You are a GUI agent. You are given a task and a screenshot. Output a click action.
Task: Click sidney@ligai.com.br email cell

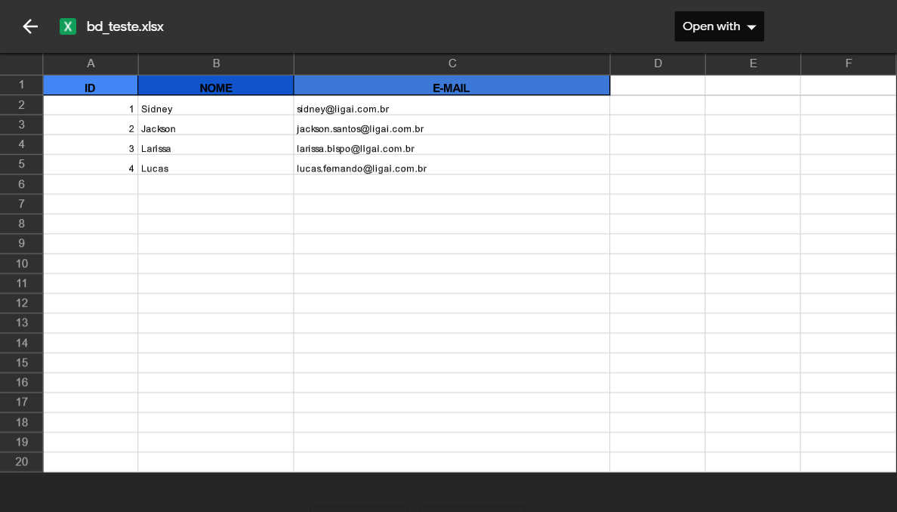tap(452, 106)
